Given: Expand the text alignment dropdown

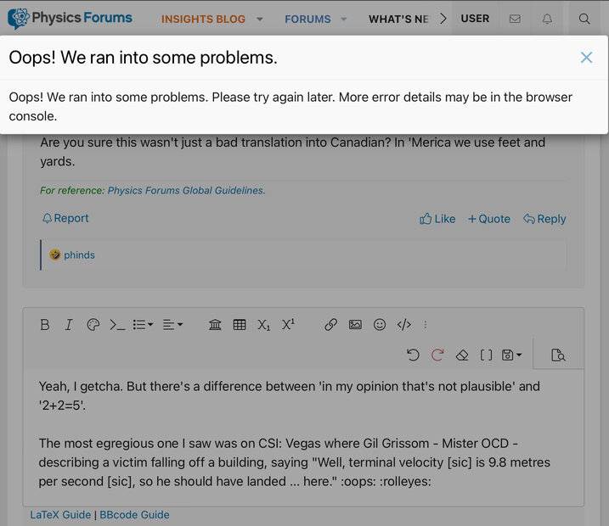Looking at the screenshot, I should point(172,324).
